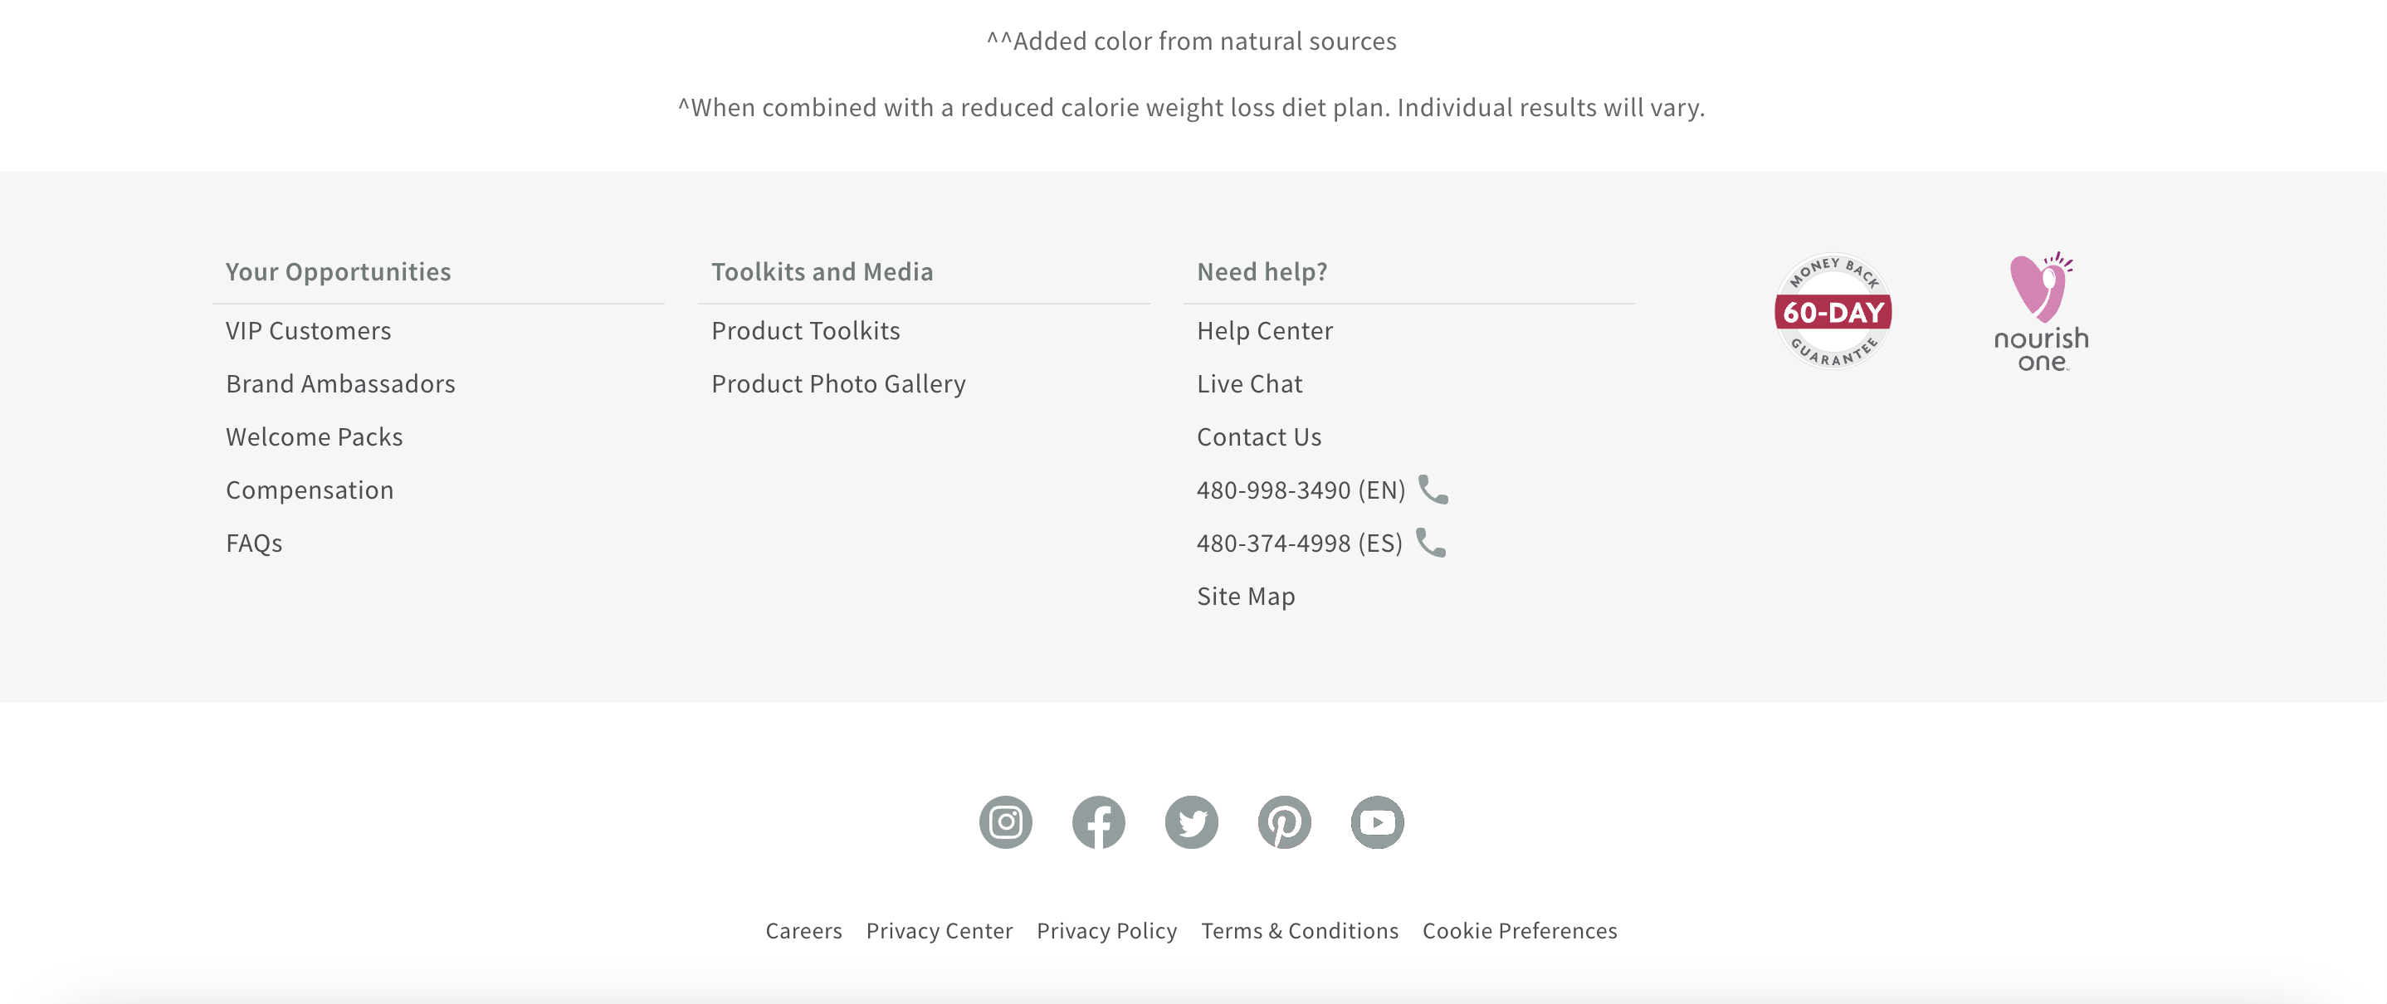Open Product Photo Gallery
2387x1004 pixels.
(x=837, y=383)
